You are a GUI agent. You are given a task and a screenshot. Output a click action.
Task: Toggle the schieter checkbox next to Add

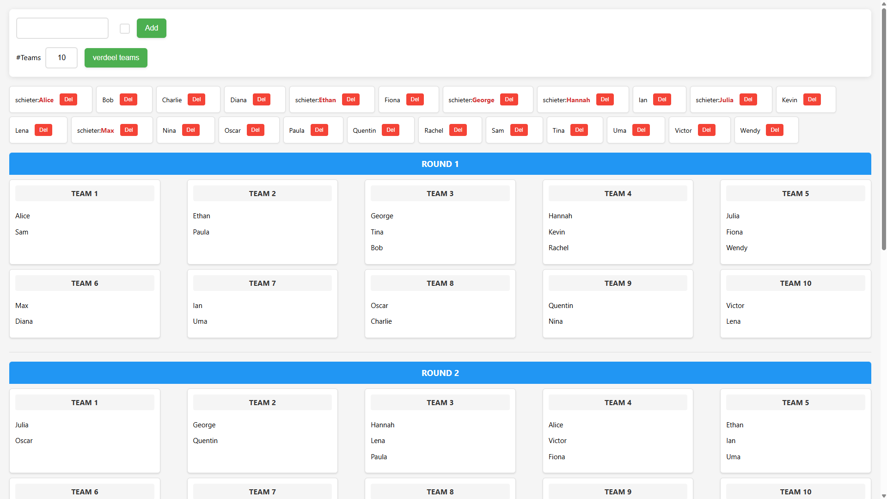tap(125, 29)
